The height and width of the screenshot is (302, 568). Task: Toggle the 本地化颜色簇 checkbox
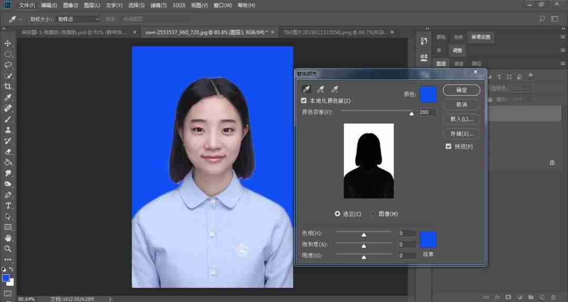pyautogui.click(x=303, y=100)
